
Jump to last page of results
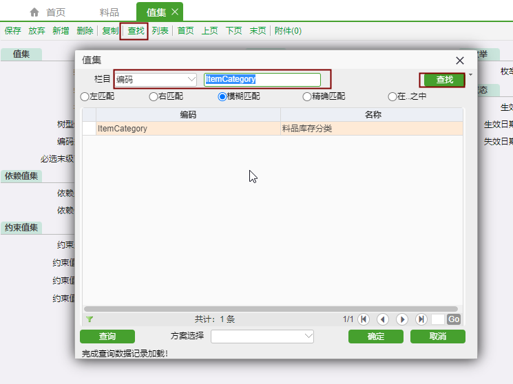tap(421, 319)
